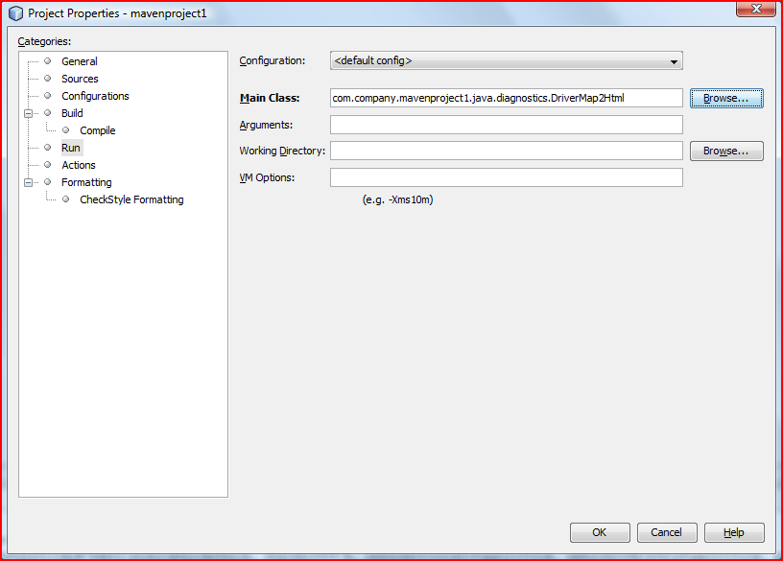The width and height of the screenshot is (783, 561).
Task: Open the Configurations category
Action: pos(95,96)
